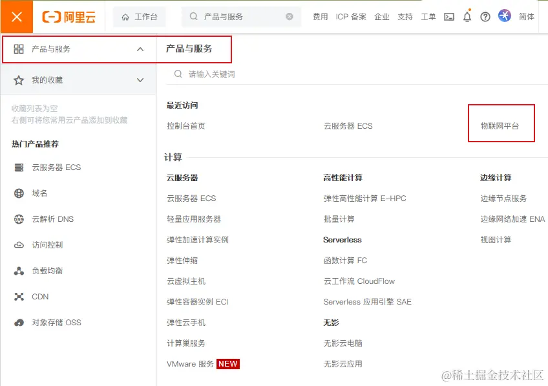Open 域名 in the sidebar
Image resolution: width=548 pixels, height=386 pixels.
tap(39, 193)
